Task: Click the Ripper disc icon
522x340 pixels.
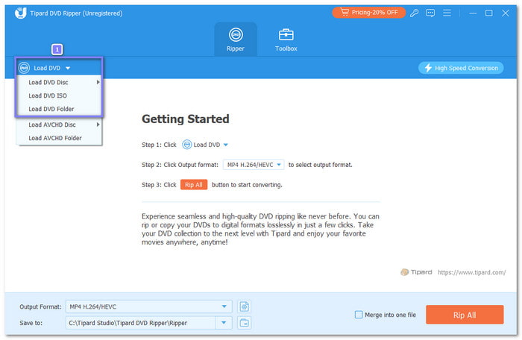Action: [x=236, y=35]
